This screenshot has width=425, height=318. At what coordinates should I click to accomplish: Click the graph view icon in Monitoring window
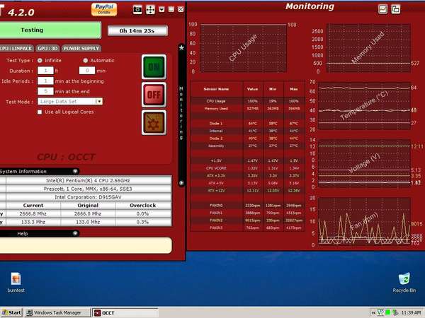(382, 9)
